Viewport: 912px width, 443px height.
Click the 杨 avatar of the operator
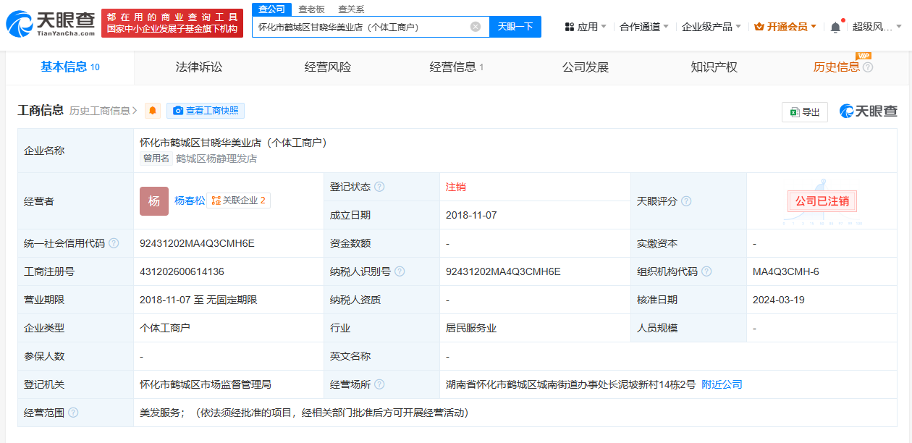[x=154, y=201]
